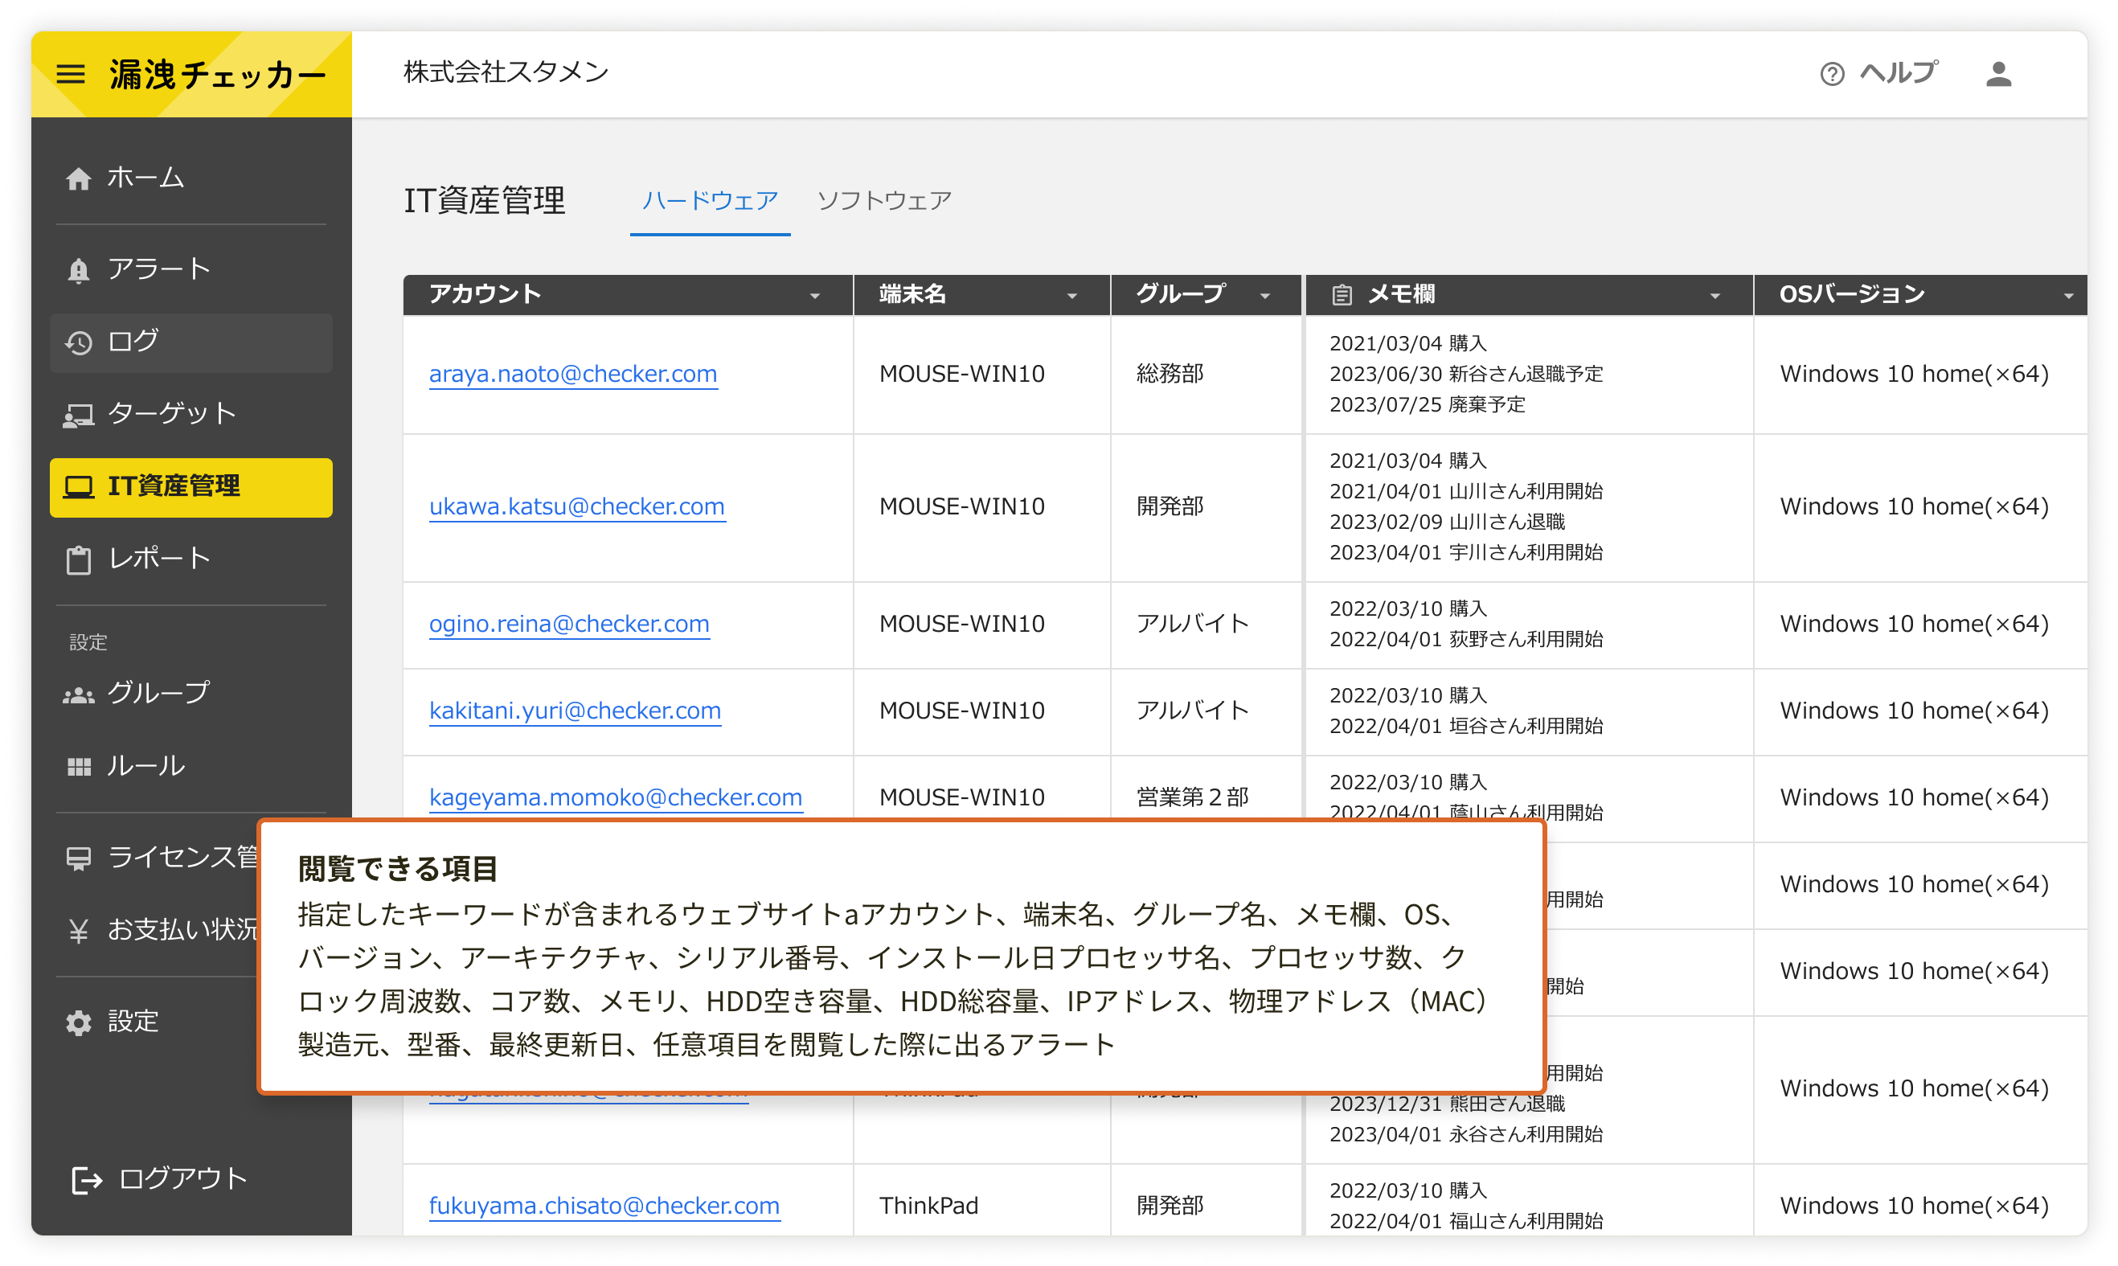Click the IT資産管理 laptop icon
The height and width of the screenshot is (1266, 2118).
[x=79, y=487]
